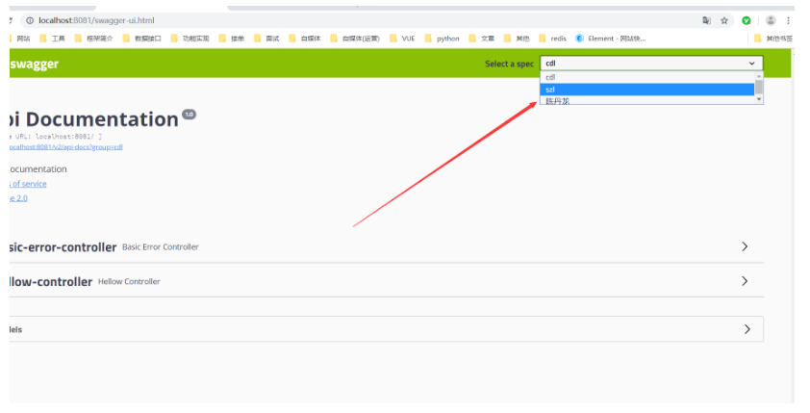Click the Hellow Controller description text
This screenshot has height=413, width=810.
[129, 282]
